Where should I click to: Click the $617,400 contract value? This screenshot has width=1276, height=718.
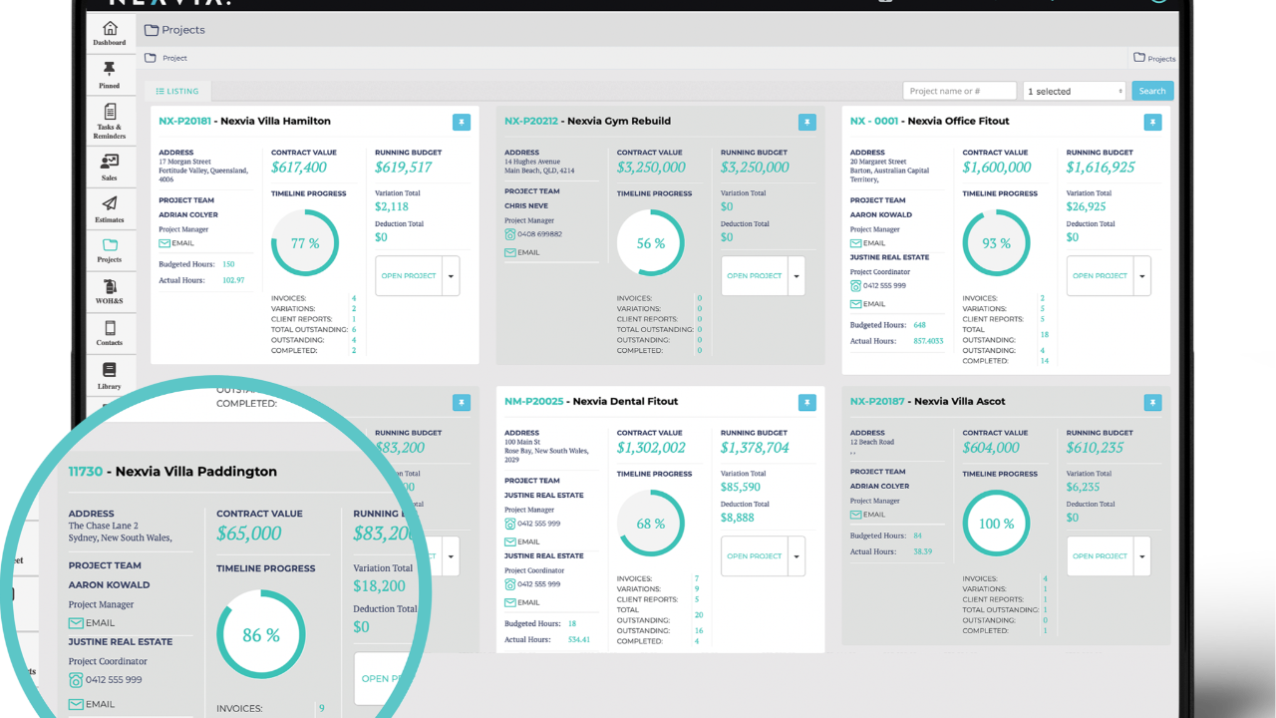tap(299, 168)
